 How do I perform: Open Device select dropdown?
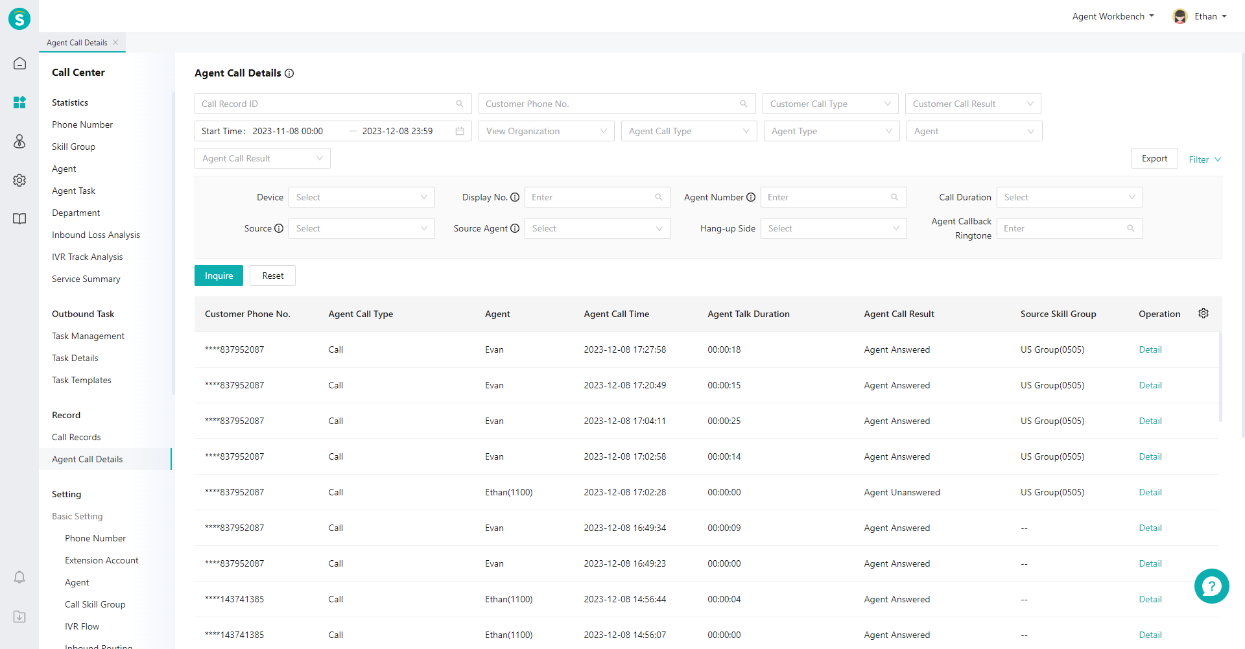pos(362,197)
